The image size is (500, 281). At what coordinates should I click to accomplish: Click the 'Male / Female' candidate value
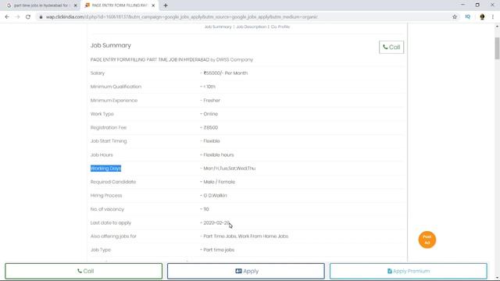[x=219, y=182]
